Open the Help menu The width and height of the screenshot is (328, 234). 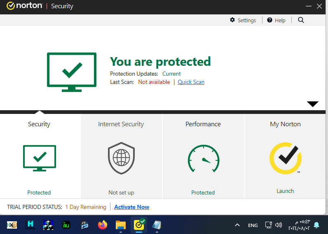276,20
